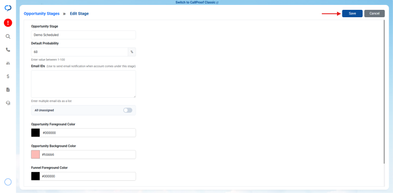393x193 pixels.
Task: Toggle the All Unassigned switch
Action: (x=128, y=110)
